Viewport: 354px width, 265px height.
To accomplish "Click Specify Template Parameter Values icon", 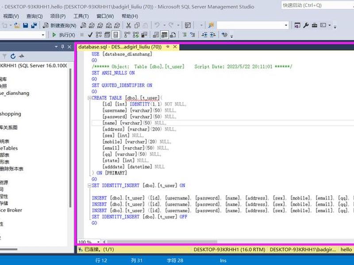I will 224,35.
